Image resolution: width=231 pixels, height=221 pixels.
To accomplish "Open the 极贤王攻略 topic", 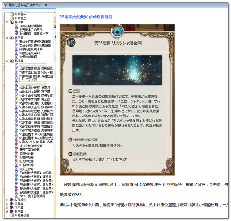I will click(x=27, y=169).
